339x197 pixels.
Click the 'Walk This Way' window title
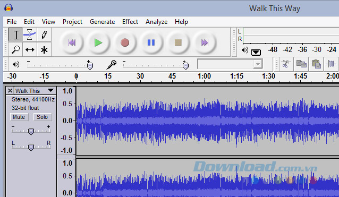click(x=275, y=8)
